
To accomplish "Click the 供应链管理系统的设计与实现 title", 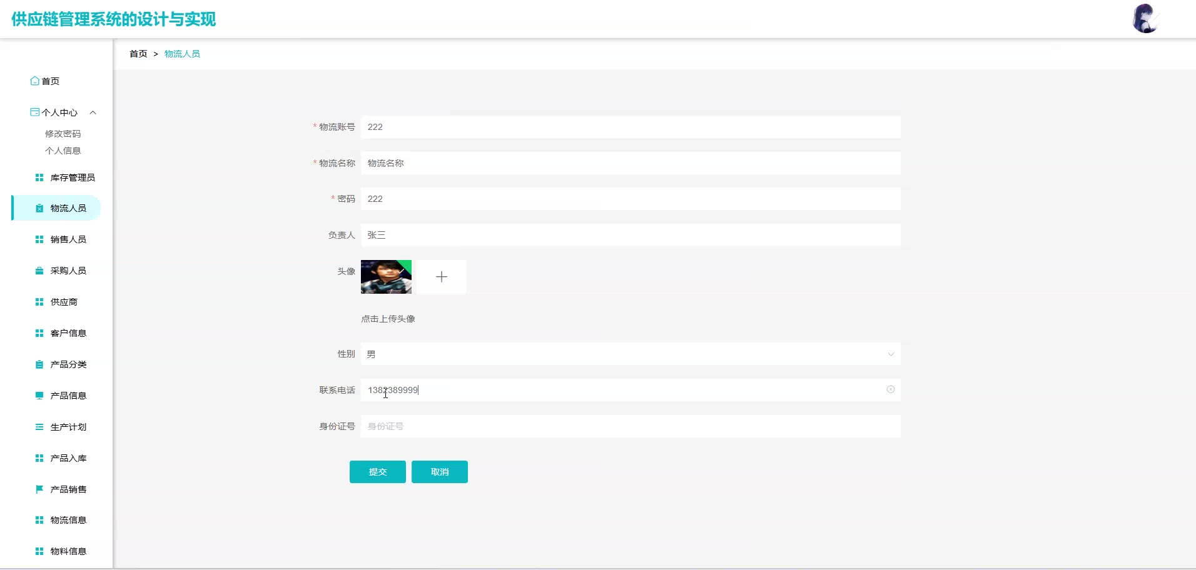I will [x=114, y=19].
